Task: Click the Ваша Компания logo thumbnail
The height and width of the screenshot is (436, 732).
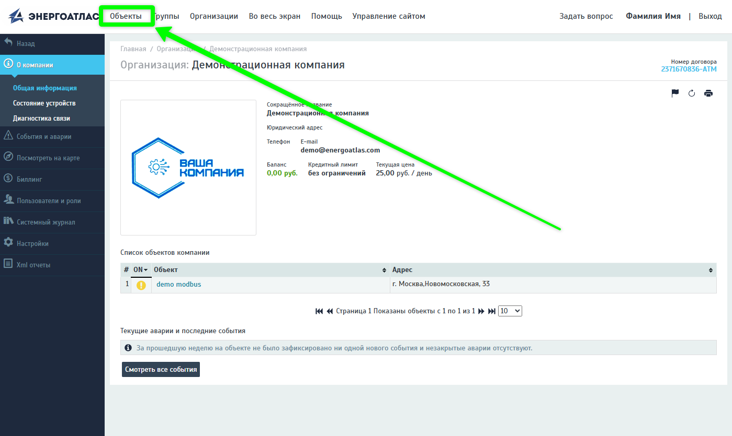Action: tap(188, 168)
